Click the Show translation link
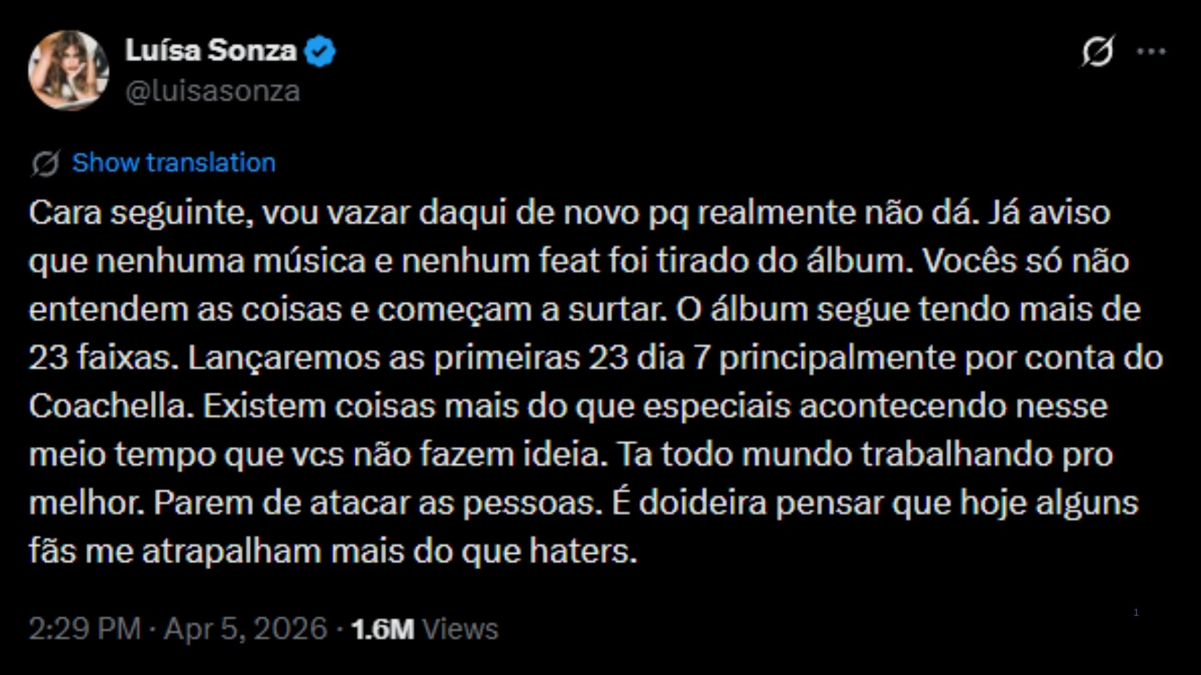Viewport: 1201px width, 675px height. click(173, 162)
